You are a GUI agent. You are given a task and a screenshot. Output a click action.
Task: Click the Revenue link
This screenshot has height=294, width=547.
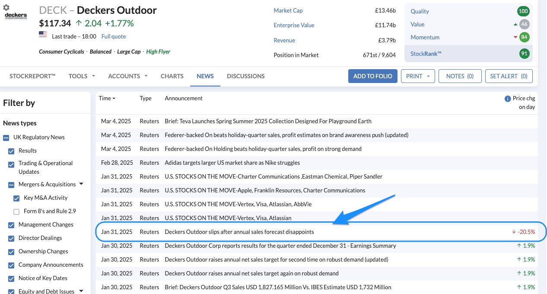284,40
